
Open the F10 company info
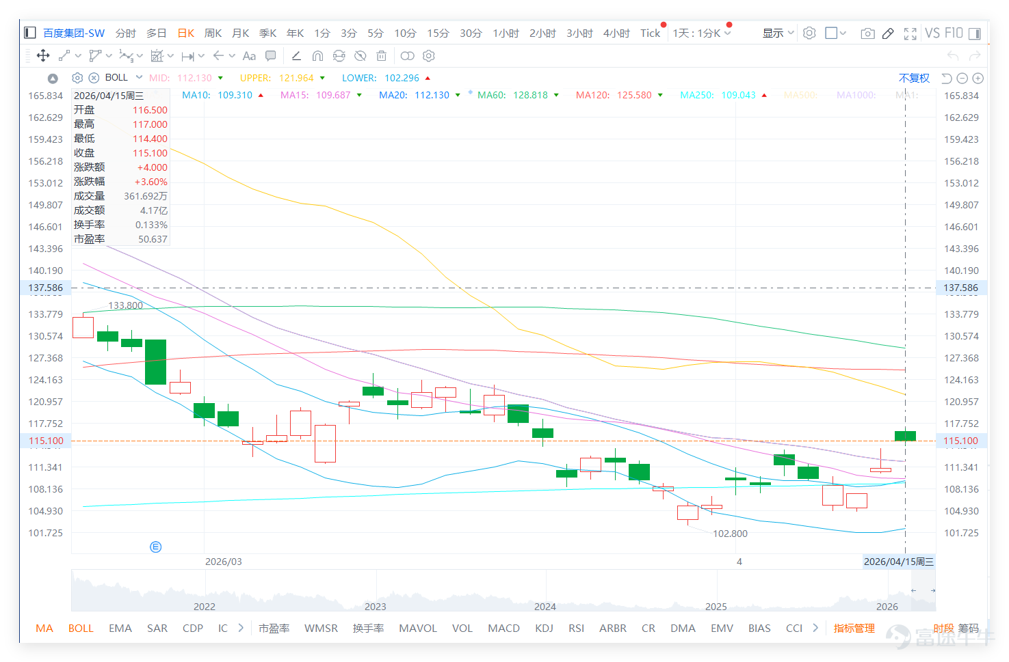tap(954, 33)
